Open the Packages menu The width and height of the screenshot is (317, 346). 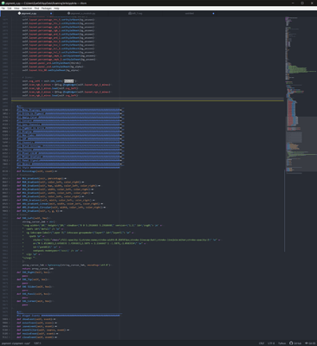(x=47, y=9)
